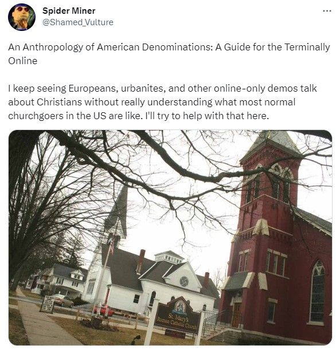336x354 pixels.
Task: Click the St. Mary's Roman Catholic Church sign
Action: click(178, 316)
